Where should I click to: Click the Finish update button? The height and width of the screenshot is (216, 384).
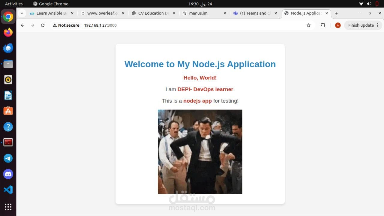[x=361, y=25]
